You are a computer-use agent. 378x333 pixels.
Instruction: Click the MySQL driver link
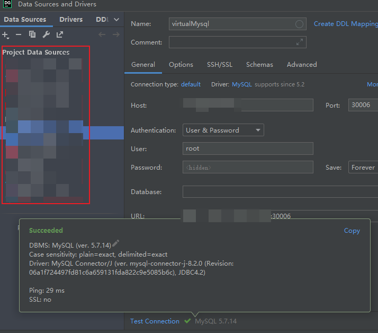coord(242,84)
